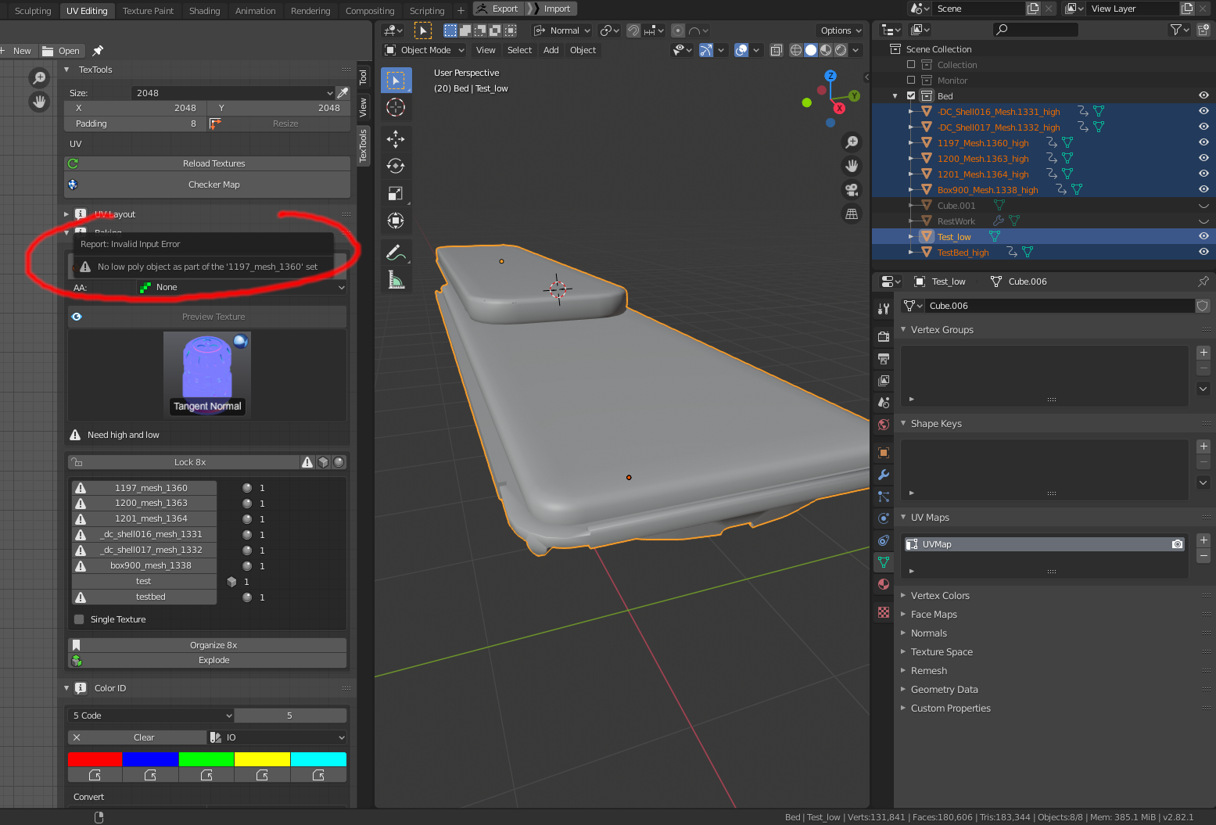This screenshot has width=1216, height=825.
Task: Open the AA None dropdown
Action: pos(241,288)
